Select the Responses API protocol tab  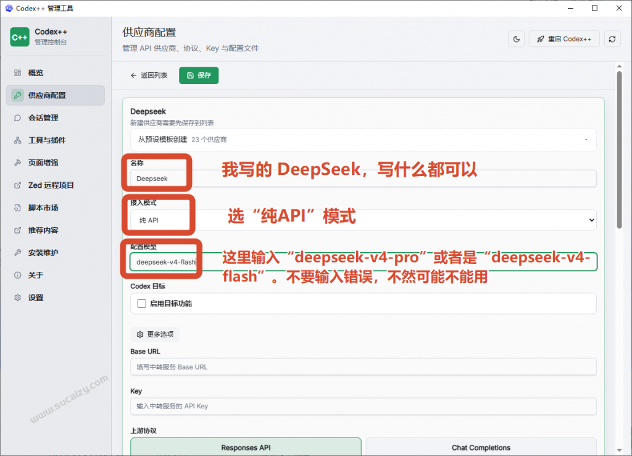246,447
